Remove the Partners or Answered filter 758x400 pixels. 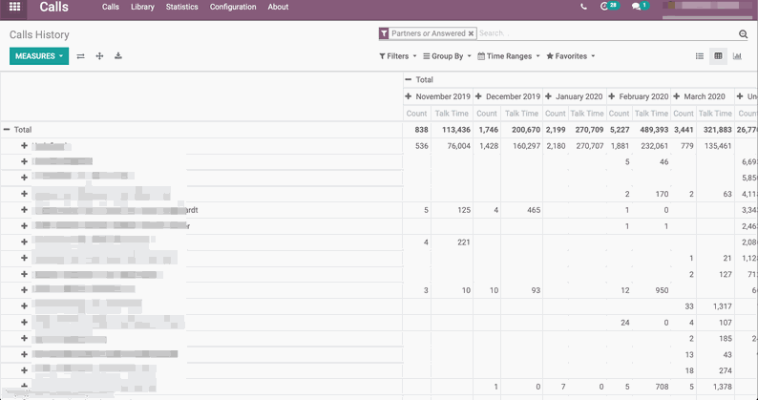tap(471, 33)
